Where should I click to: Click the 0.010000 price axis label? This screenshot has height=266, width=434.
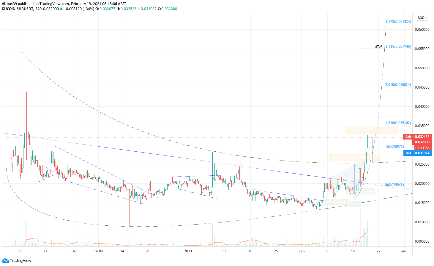point(422,222)
